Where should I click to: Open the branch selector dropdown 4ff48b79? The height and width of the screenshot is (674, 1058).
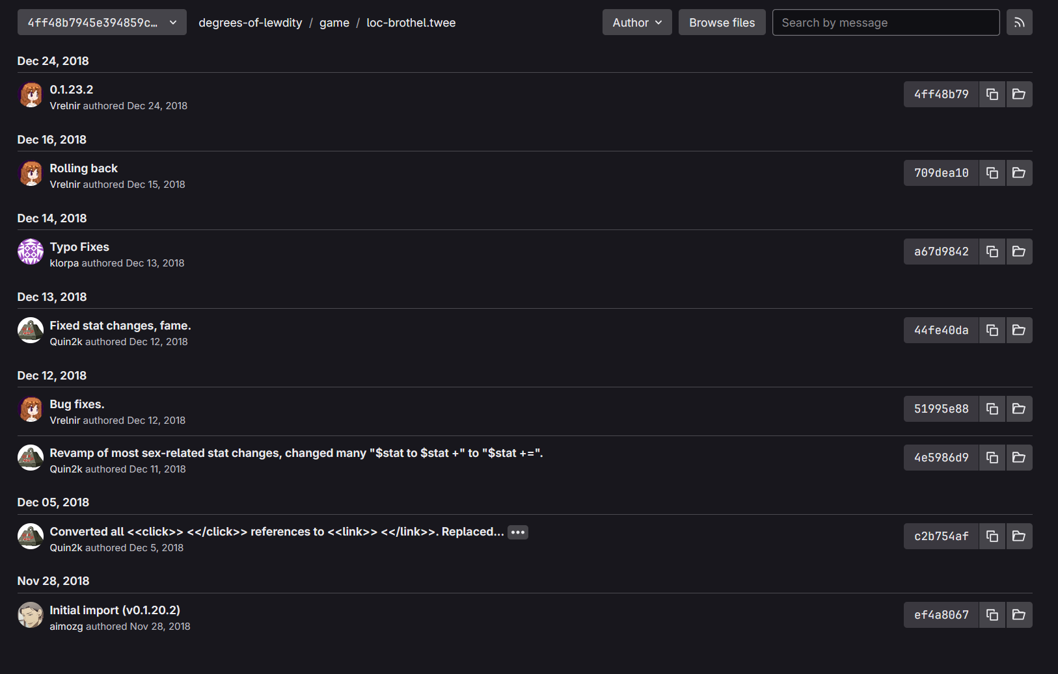pyautogui.click(x=102, y=23)
